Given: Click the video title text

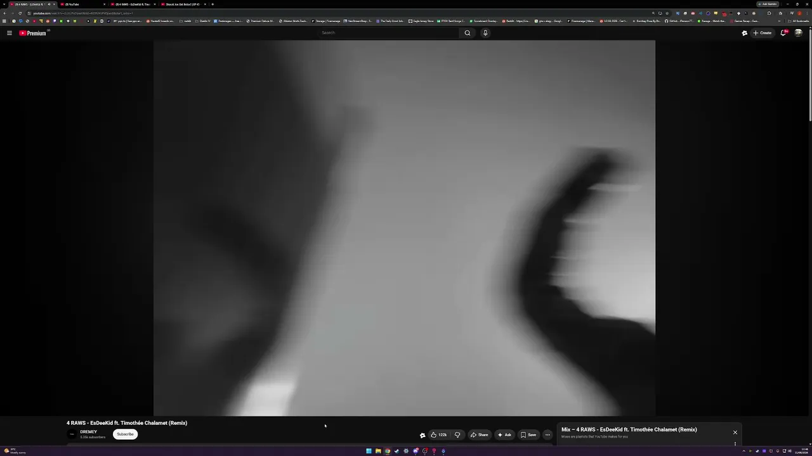Looking at the screenshot, I should coord(127,423).
